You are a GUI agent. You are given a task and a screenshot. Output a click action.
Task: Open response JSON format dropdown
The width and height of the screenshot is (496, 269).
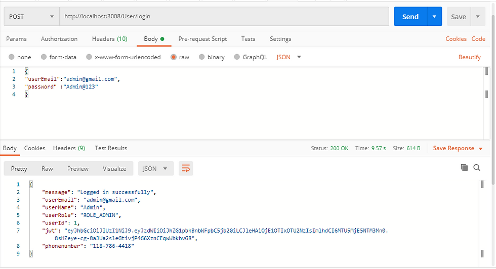pyautogui.click(x=156, y=168)
